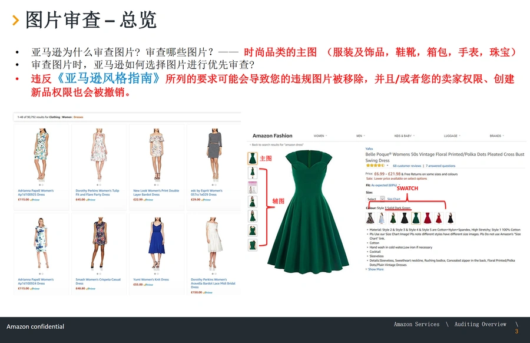
Task: Open Adrianna Papell Ap1d100925 Dress title
Action: coord(36,193)
